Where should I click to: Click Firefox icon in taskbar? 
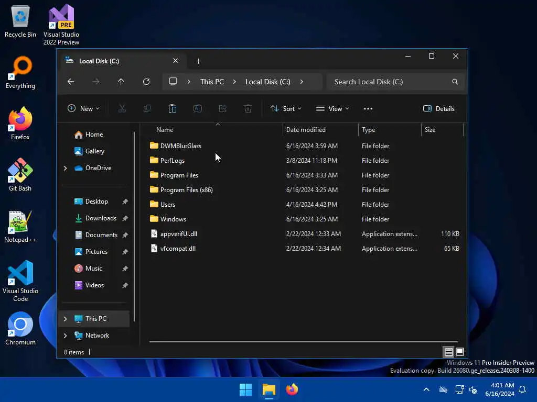(292, 389)
